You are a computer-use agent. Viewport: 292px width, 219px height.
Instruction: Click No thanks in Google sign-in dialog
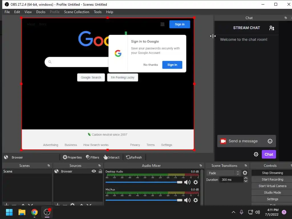pyautogui.click(x=151, y=65)
